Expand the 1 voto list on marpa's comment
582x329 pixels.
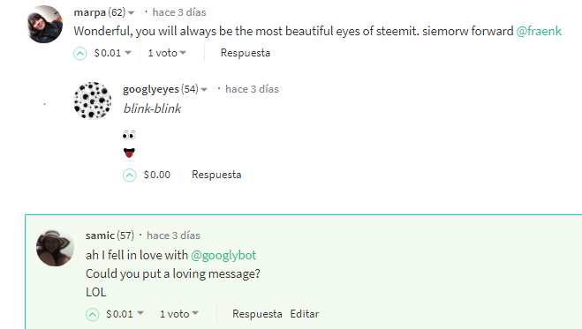[167, 53]
